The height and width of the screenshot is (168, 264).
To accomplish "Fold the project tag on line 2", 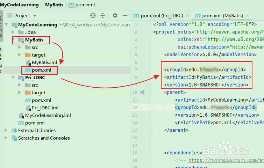I will pyautogui.click(x=151, y=32).
